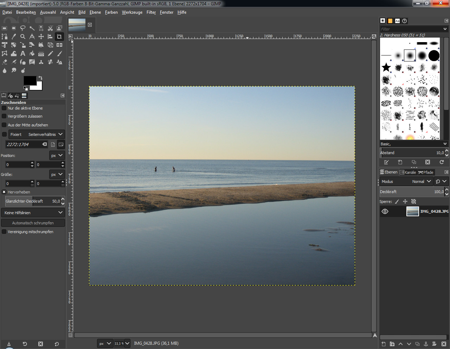Open the status bar px unit dropdown
Screen dimensions: 450x349
coord(105,343)
